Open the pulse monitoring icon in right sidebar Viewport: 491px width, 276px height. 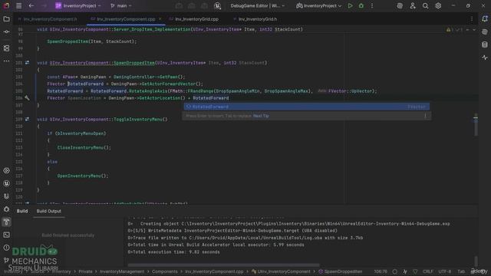485,58
